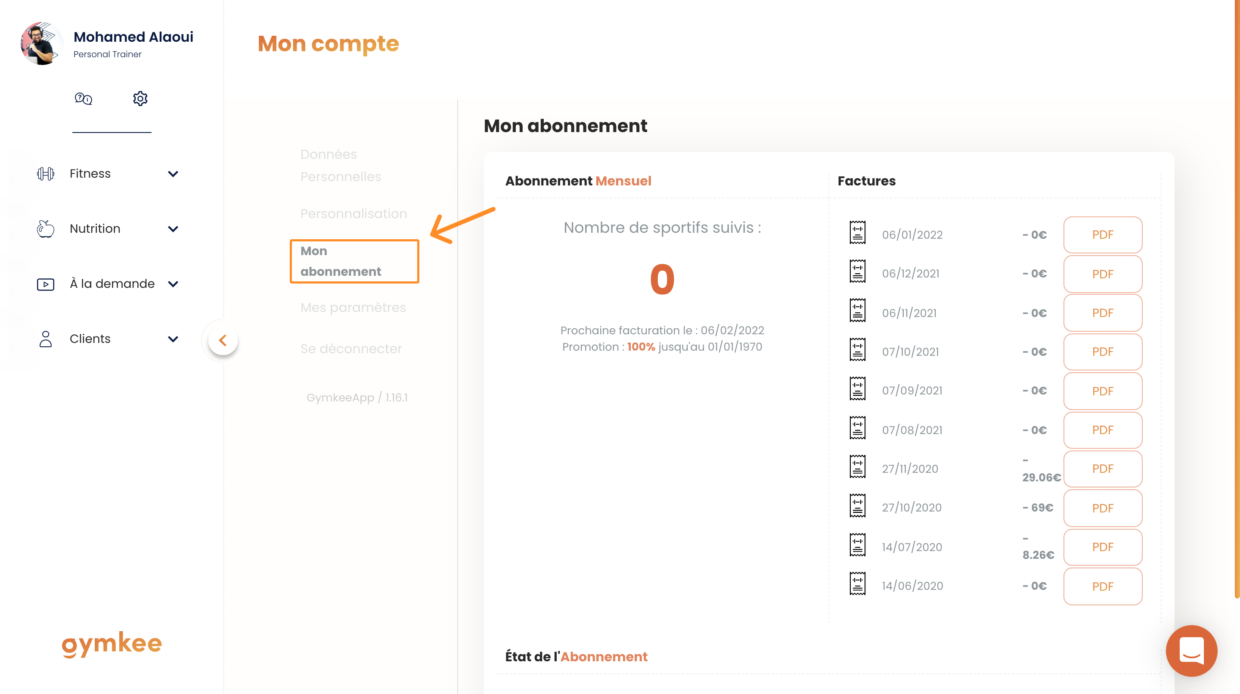Download PDF for invoice 07/08/2021
The height and width of the screenshot is (694, 1240).
[x=1102, y=430]
